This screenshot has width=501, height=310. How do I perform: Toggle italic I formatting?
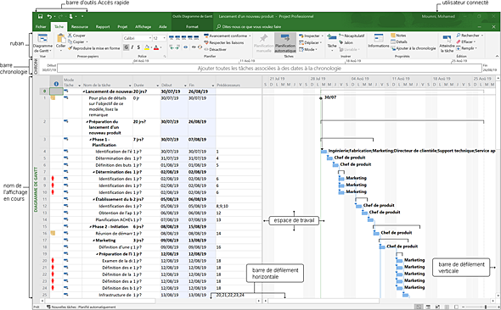point(132,47)
